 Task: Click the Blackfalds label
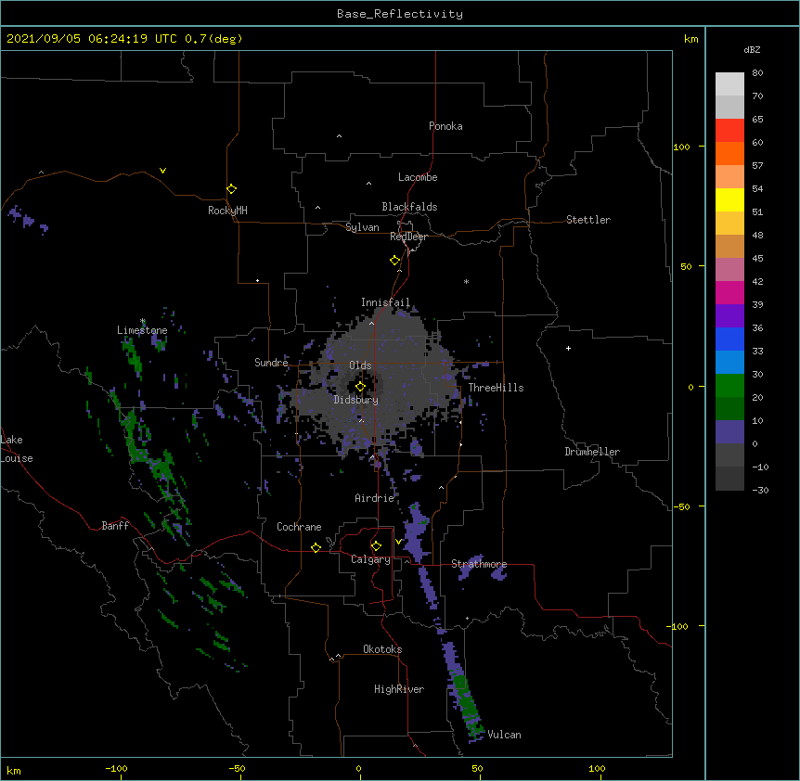[409, 207]
